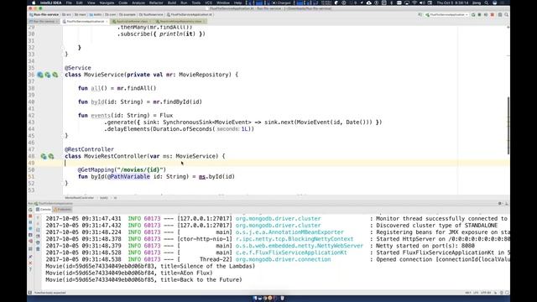Click rerun icon in Run panel sidebar
This screenshot has width=537, height=302.
click(30, 210)
